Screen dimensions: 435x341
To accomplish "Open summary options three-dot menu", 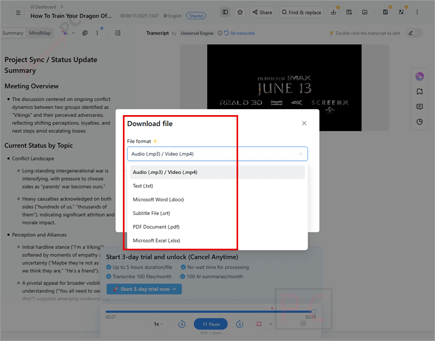I will (97, 33).
